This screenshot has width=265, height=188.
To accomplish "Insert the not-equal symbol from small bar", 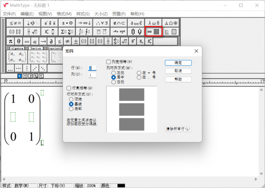I will [x=67, y=41].
